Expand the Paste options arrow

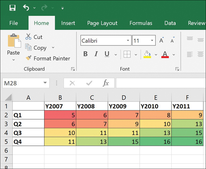coord(14,60)
